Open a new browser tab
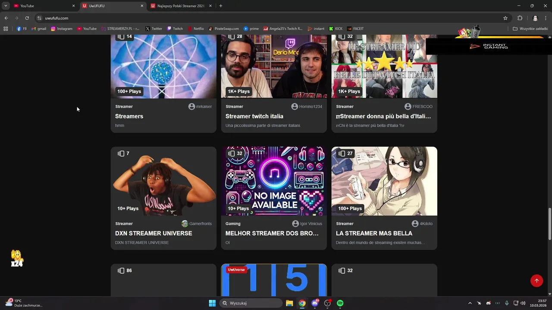The image size is (552, 310). tap(221, 6)
